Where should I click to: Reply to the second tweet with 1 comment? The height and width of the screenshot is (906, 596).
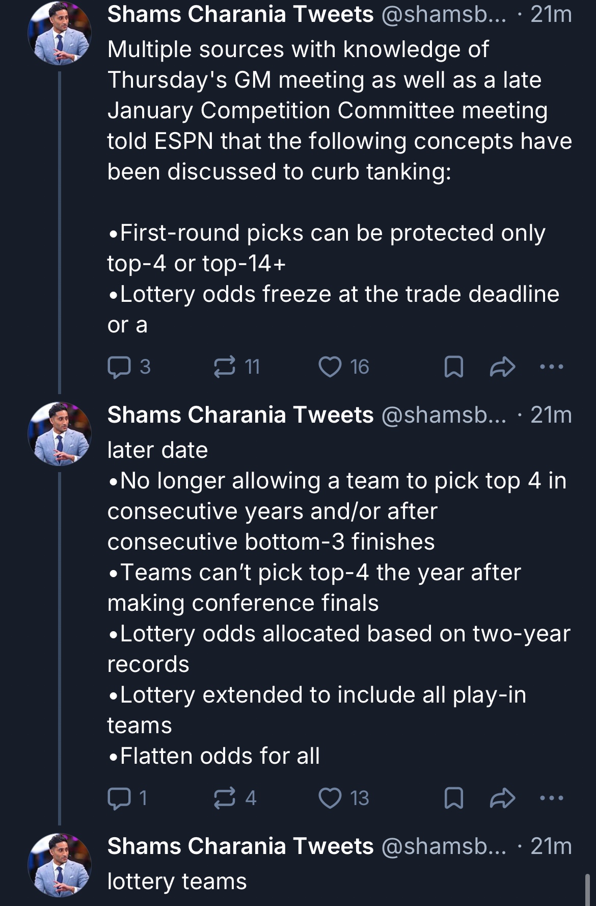click(119, 798)
